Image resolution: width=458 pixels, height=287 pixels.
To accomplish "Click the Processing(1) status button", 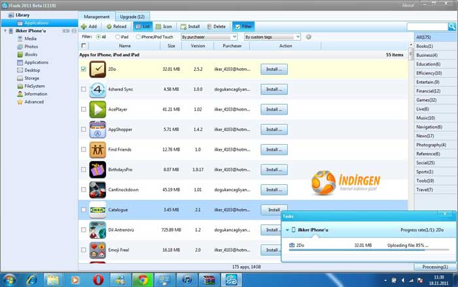I will pos(435,267).
